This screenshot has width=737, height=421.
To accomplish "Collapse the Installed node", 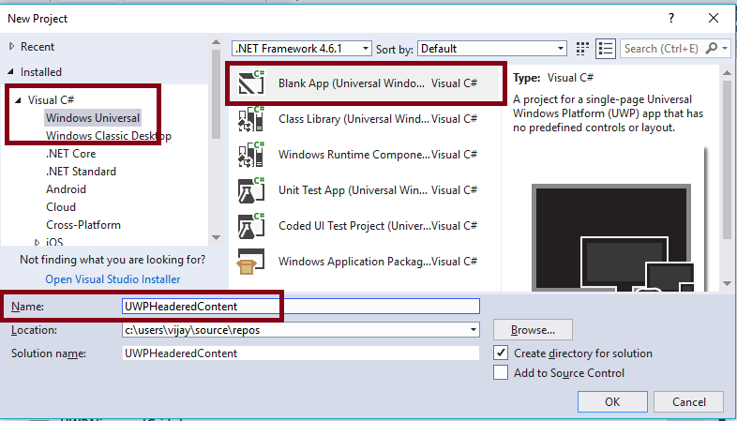I will pyautogui.click(x=11, y=72).
